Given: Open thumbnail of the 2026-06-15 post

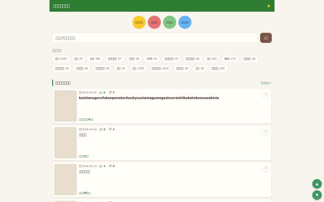Looking at the screenshot, I should point(65,180).
